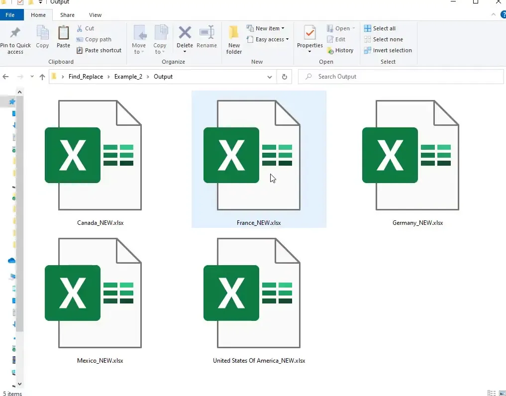Go back using the Back arrow
Screen dimensions: 506x396
(5, 77)
